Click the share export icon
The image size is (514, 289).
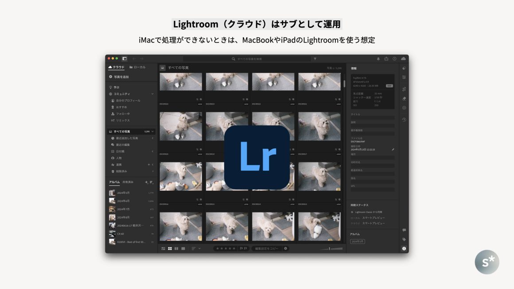click(386, 58)
